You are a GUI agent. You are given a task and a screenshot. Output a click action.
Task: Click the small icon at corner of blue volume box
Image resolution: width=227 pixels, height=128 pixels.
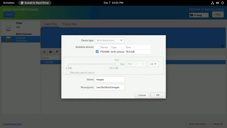point(222,46)
